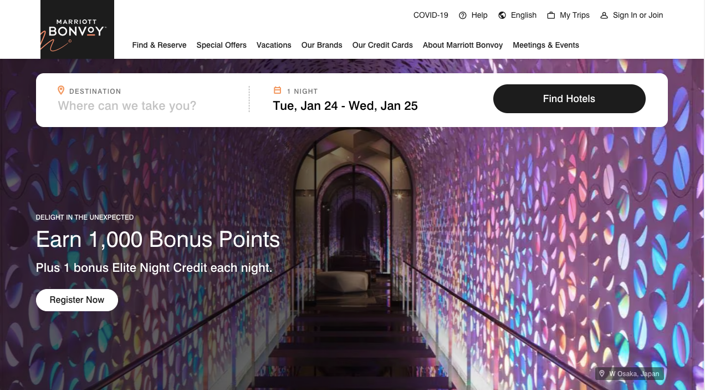Viewport: 705px width, 390px height.
Task: Expand the Our Brands menu
Action: [x=321, y=45]
